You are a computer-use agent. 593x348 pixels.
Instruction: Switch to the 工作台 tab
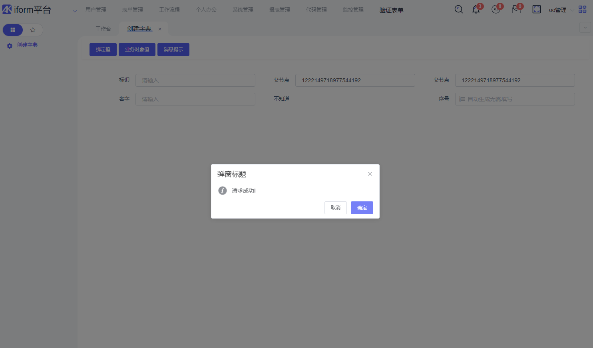(103, 29)
